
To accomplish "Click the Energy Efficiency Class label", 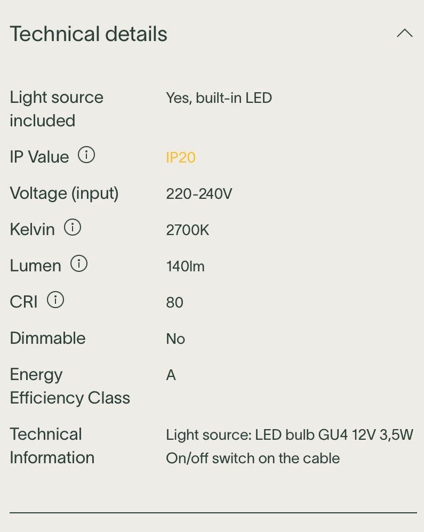I will tap(70, 386).
